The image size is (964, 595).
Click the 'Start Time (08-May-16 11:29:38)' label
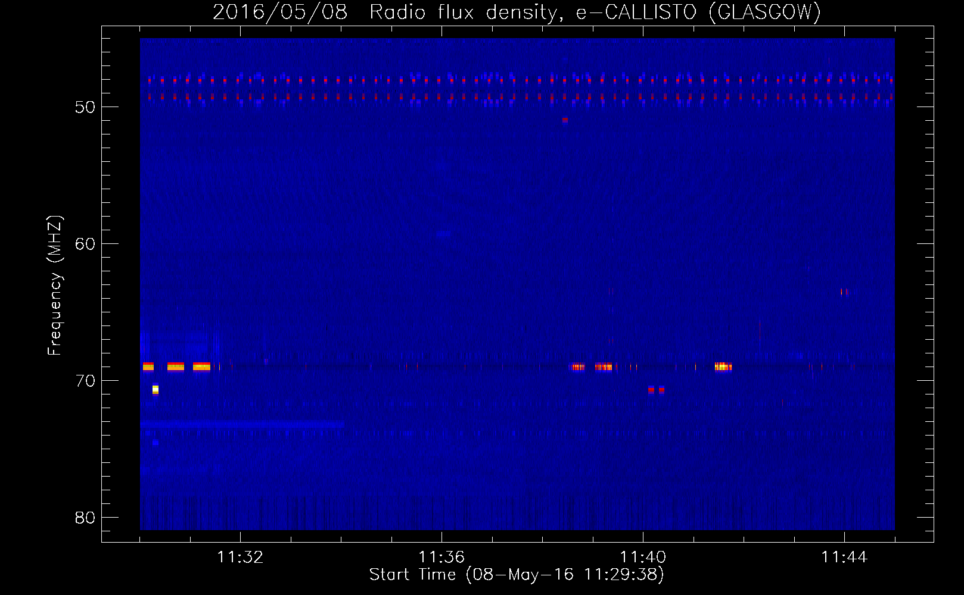[517, 575]
